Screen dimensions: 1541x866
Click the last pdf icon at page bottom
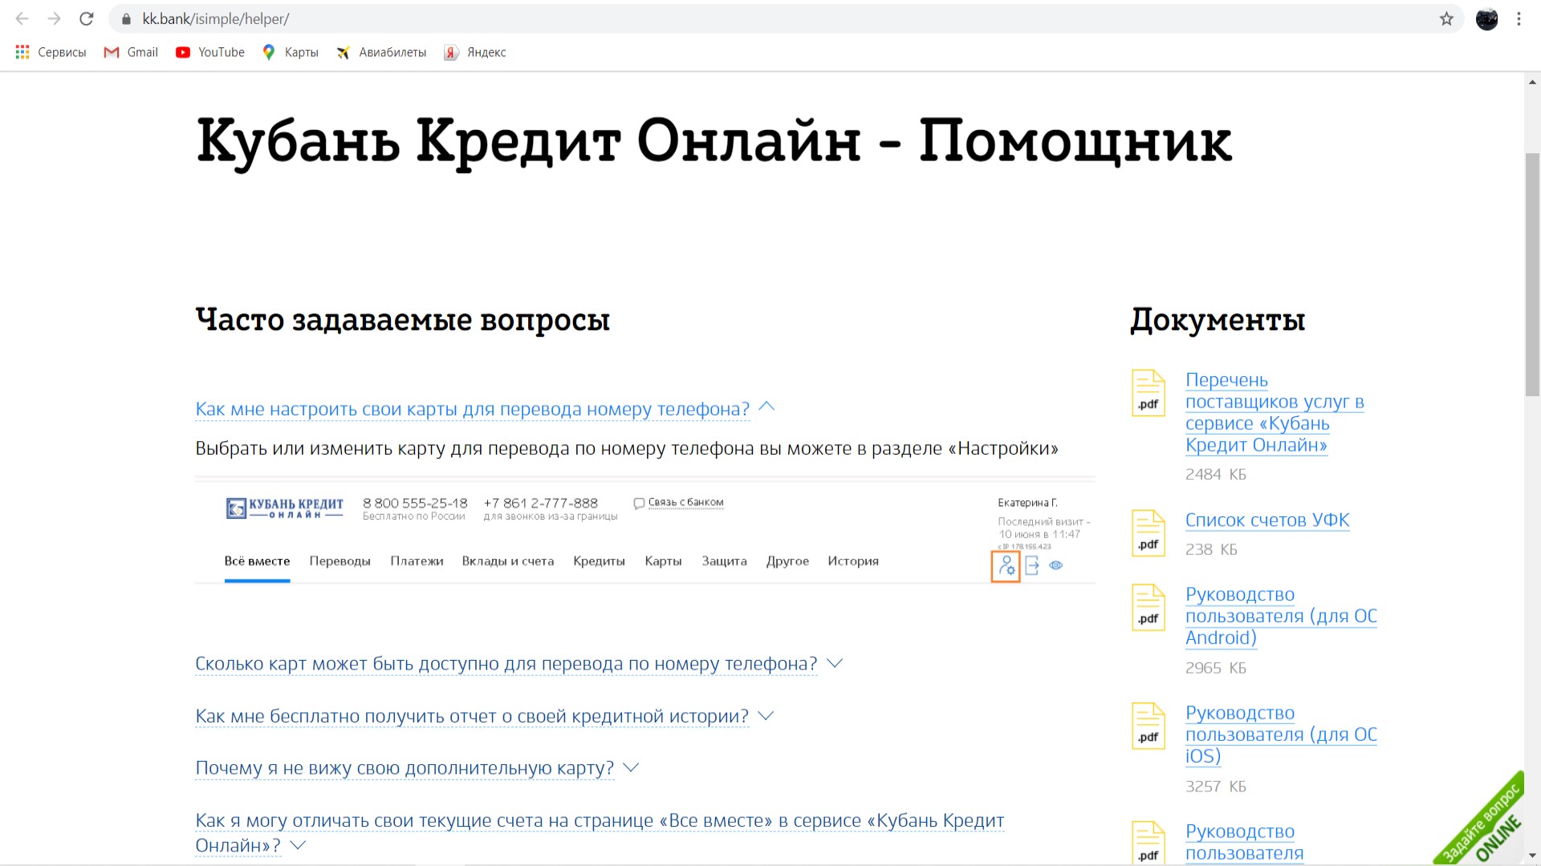click(1149, 843)
